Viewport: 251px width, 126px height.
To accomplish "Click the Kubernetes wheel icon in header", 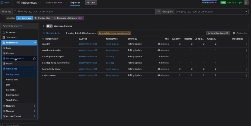I will pos(18,3).
